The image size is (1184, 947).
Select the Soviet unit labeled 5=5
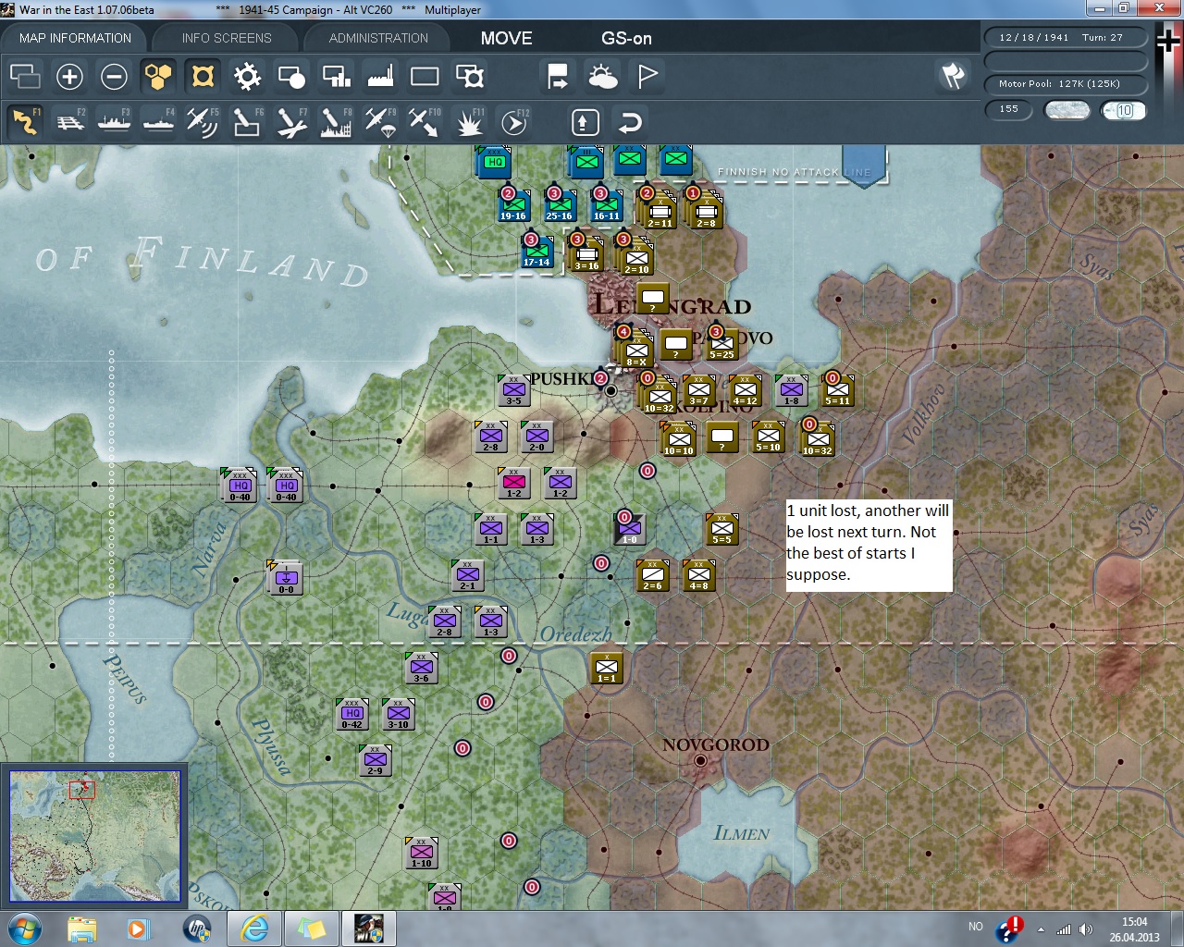coord(721,529)
